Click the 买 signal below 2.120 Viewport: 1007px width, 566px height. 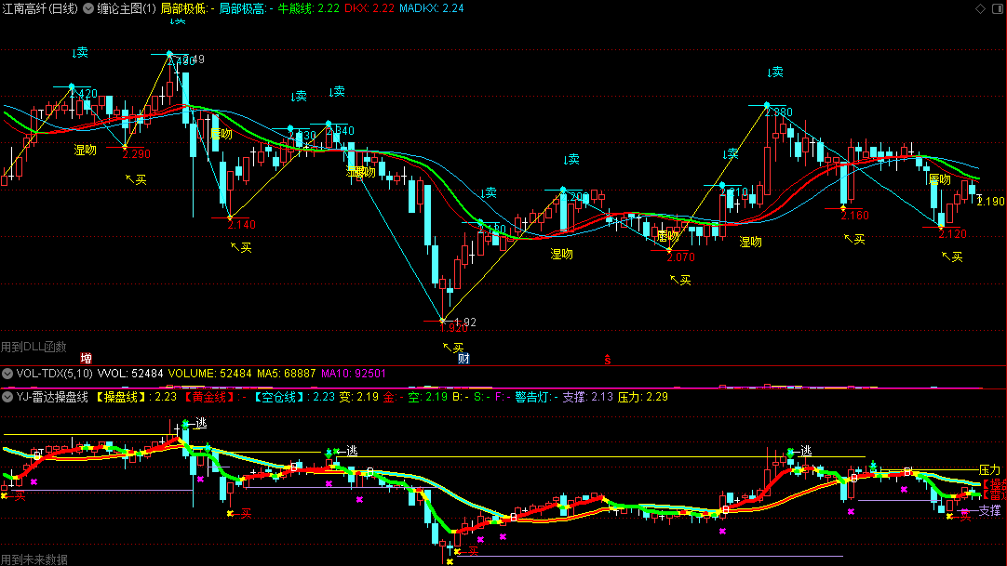pyautogui.click(x=952, y=257)
